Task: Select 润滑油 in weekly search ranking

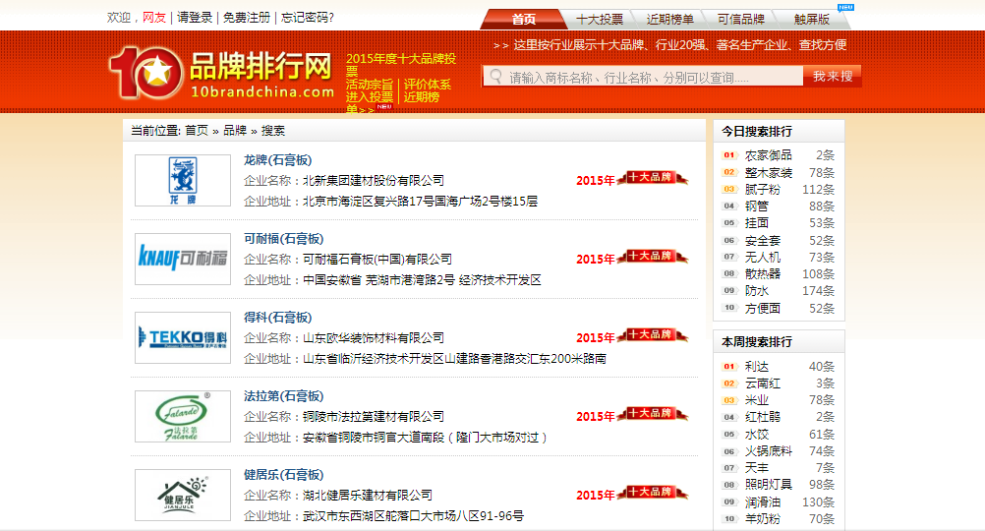Action: (763, 502)
